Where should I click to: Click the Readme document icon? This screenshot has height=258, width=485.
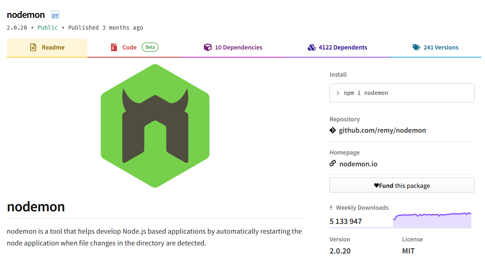pos(33,47)
